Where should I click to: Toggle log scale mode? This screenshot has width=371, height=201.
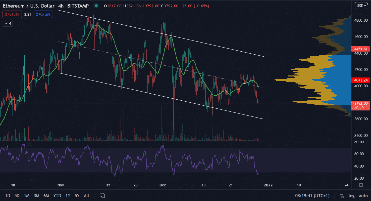[x=351, y=195]
